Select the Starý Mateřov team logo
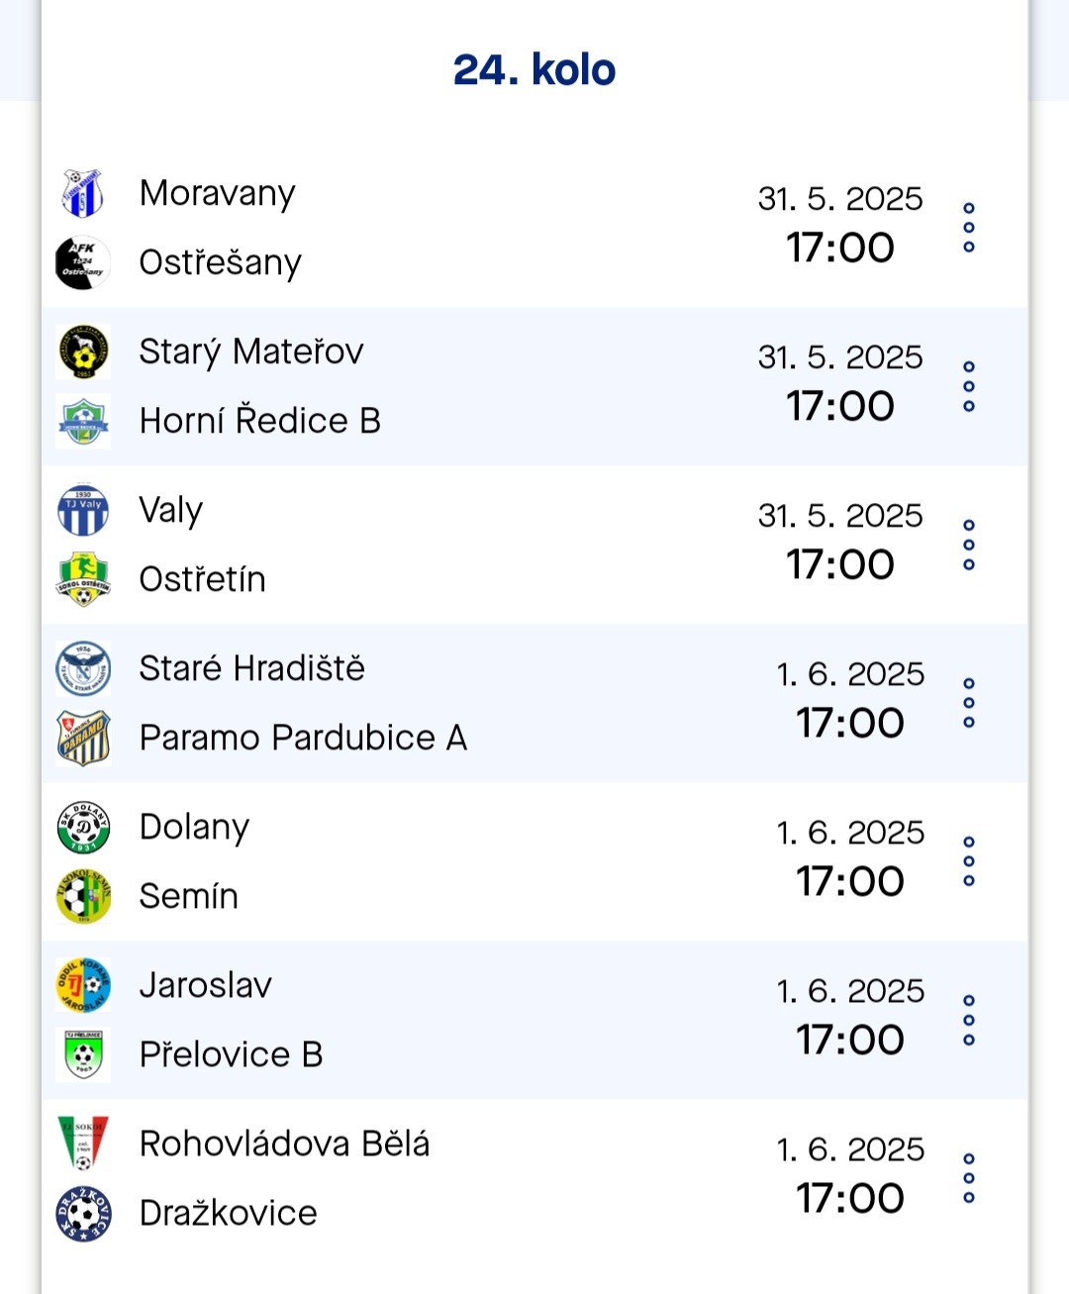Screen dimensions: 1069x1294 pos(83,351)
